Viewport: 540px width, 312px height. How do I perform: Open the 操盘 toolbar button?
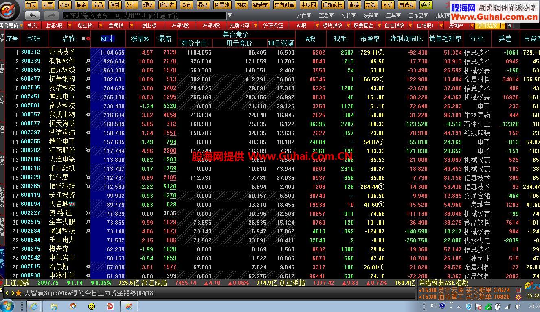[203, 5]
